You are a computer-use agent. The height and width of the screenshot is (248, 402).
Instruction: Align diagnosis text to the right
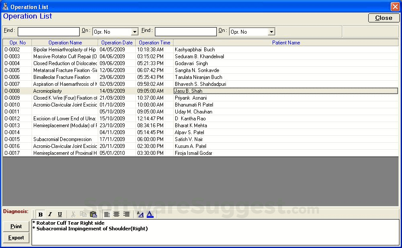click(x=126, y=214)
